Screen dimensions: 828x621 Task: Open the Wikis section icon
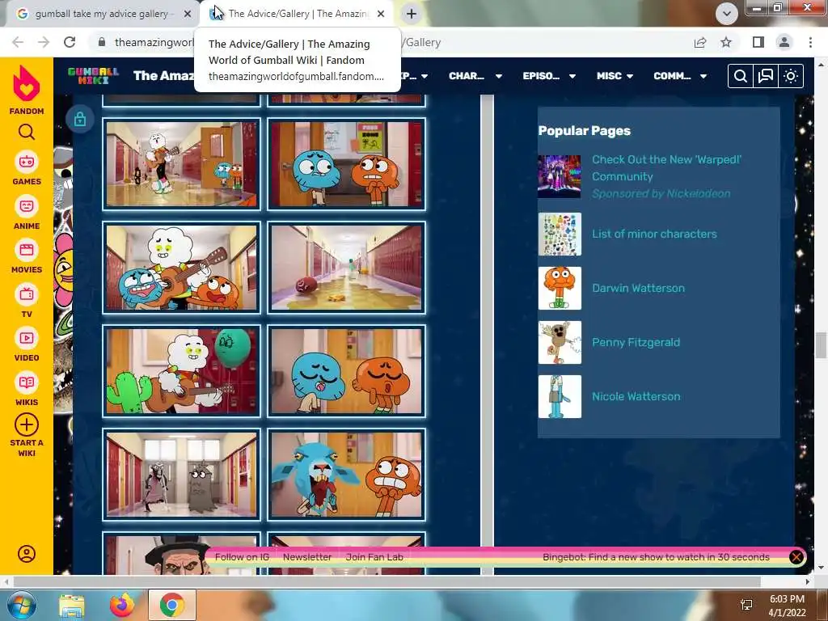click(27, 382)
